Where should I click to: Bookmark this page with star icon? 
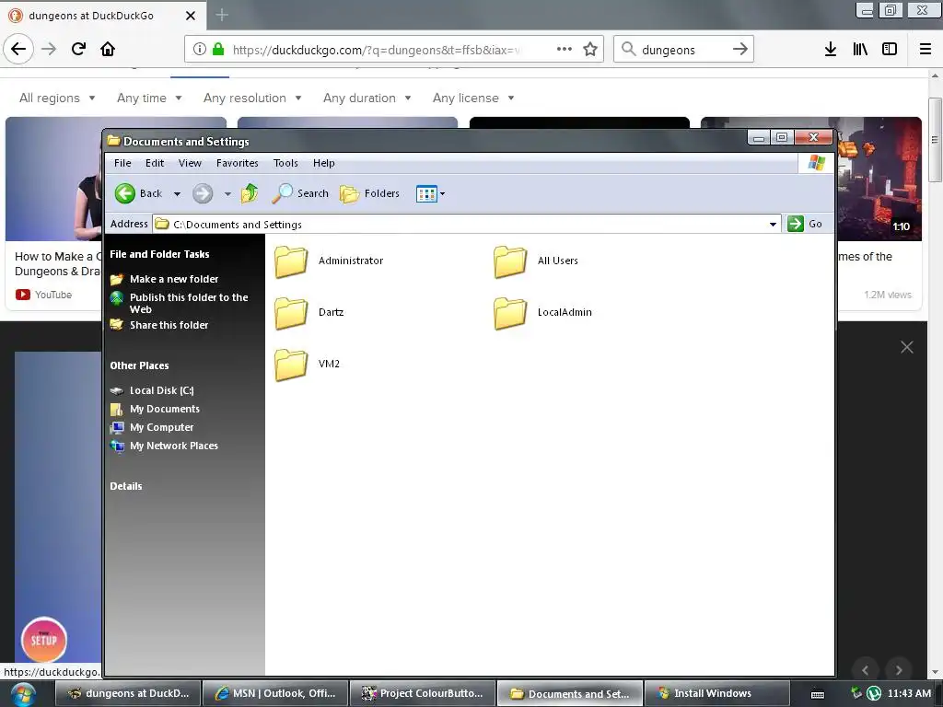coord(590,50)
